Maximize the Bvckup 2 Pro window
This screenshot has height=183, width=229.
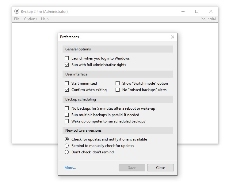click(197, 12)
